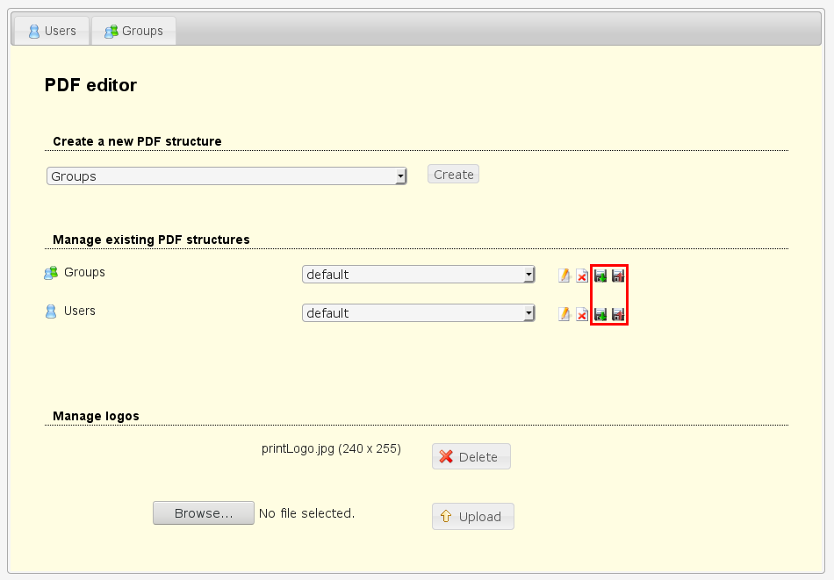Viewport: 834px width, 580px height.
Task: Expand the Groups structure 'default' dropdown
Action: pos(419,275)
